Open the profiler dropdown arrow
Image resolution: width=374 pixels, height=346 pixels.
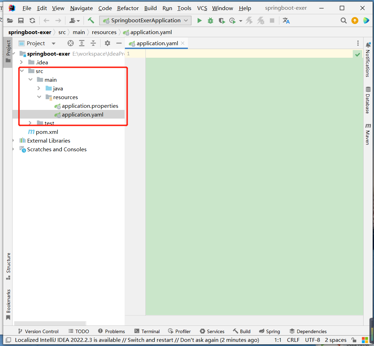(241, 21)
